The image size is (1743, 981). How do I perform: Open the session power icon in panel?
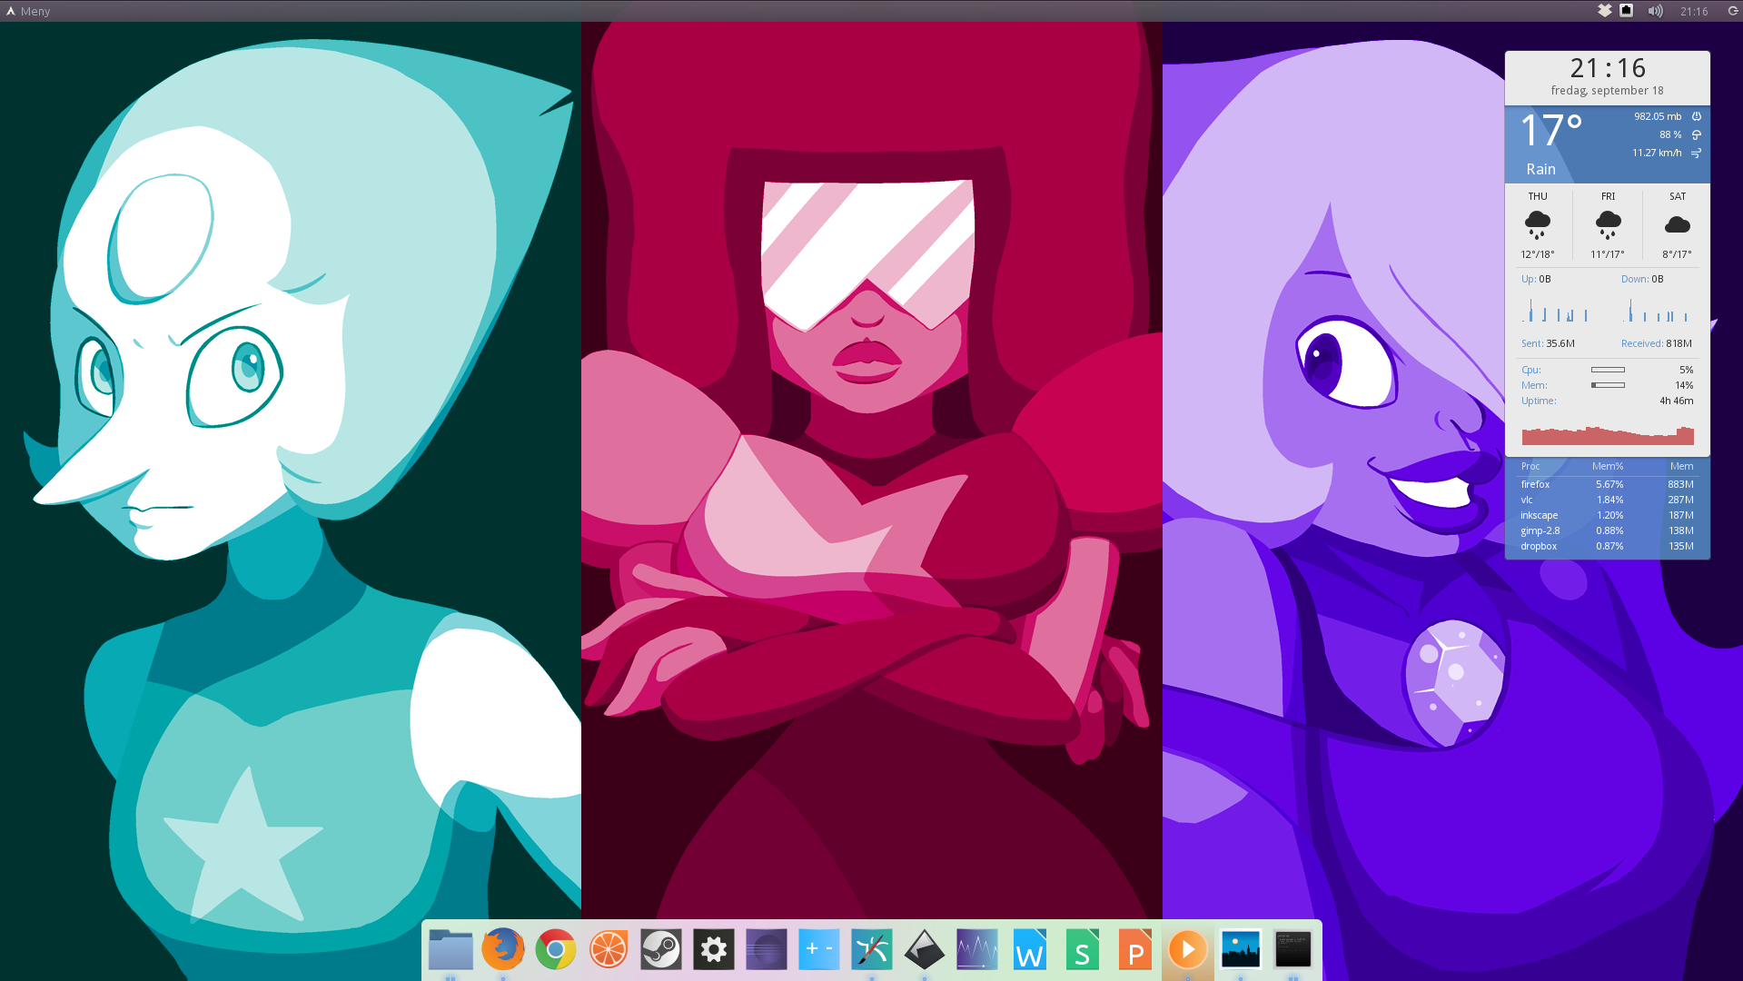click(1732, 11)
